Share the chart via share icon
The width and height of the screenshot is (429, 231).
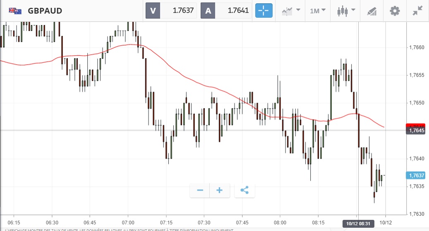244,190
